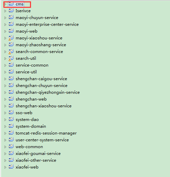Expand the web-common project node

[5, 147]
